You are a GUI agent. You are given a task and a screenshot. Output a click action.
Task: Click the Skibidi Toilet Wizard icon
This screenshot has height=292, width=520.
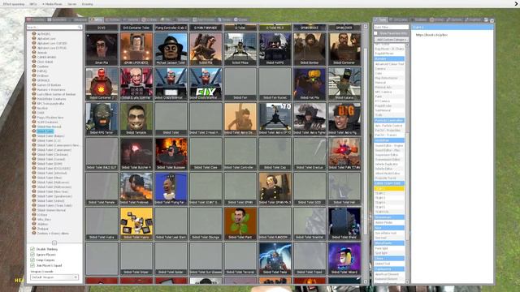pos(344,259)
